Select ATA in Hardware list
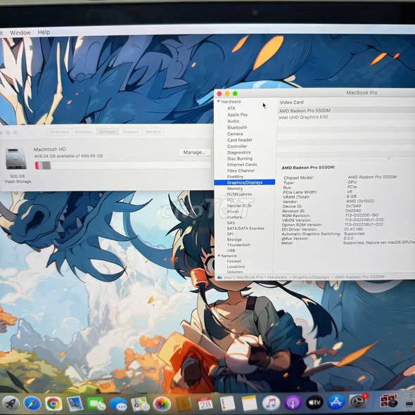This screenshot has width=415, height=415. pos(231,108)
